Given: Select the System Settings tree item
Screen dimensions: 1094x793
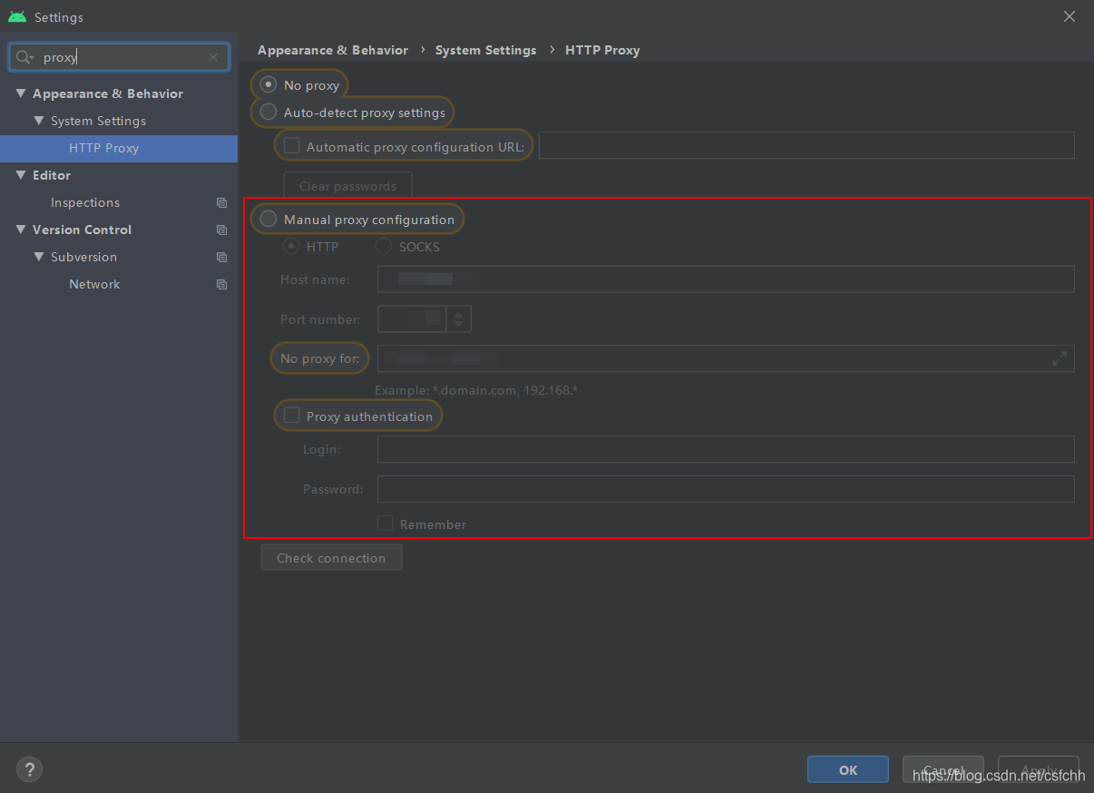Looking at the screenshot, I should point(98,121).
